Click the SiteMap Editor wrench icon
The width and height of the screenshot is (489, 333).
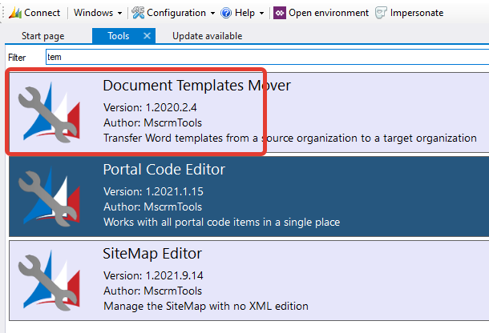(x=49, y=280)
